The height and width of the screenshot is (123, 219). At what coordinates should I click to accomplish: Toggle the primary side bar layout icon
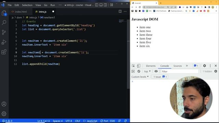[96, 5]
